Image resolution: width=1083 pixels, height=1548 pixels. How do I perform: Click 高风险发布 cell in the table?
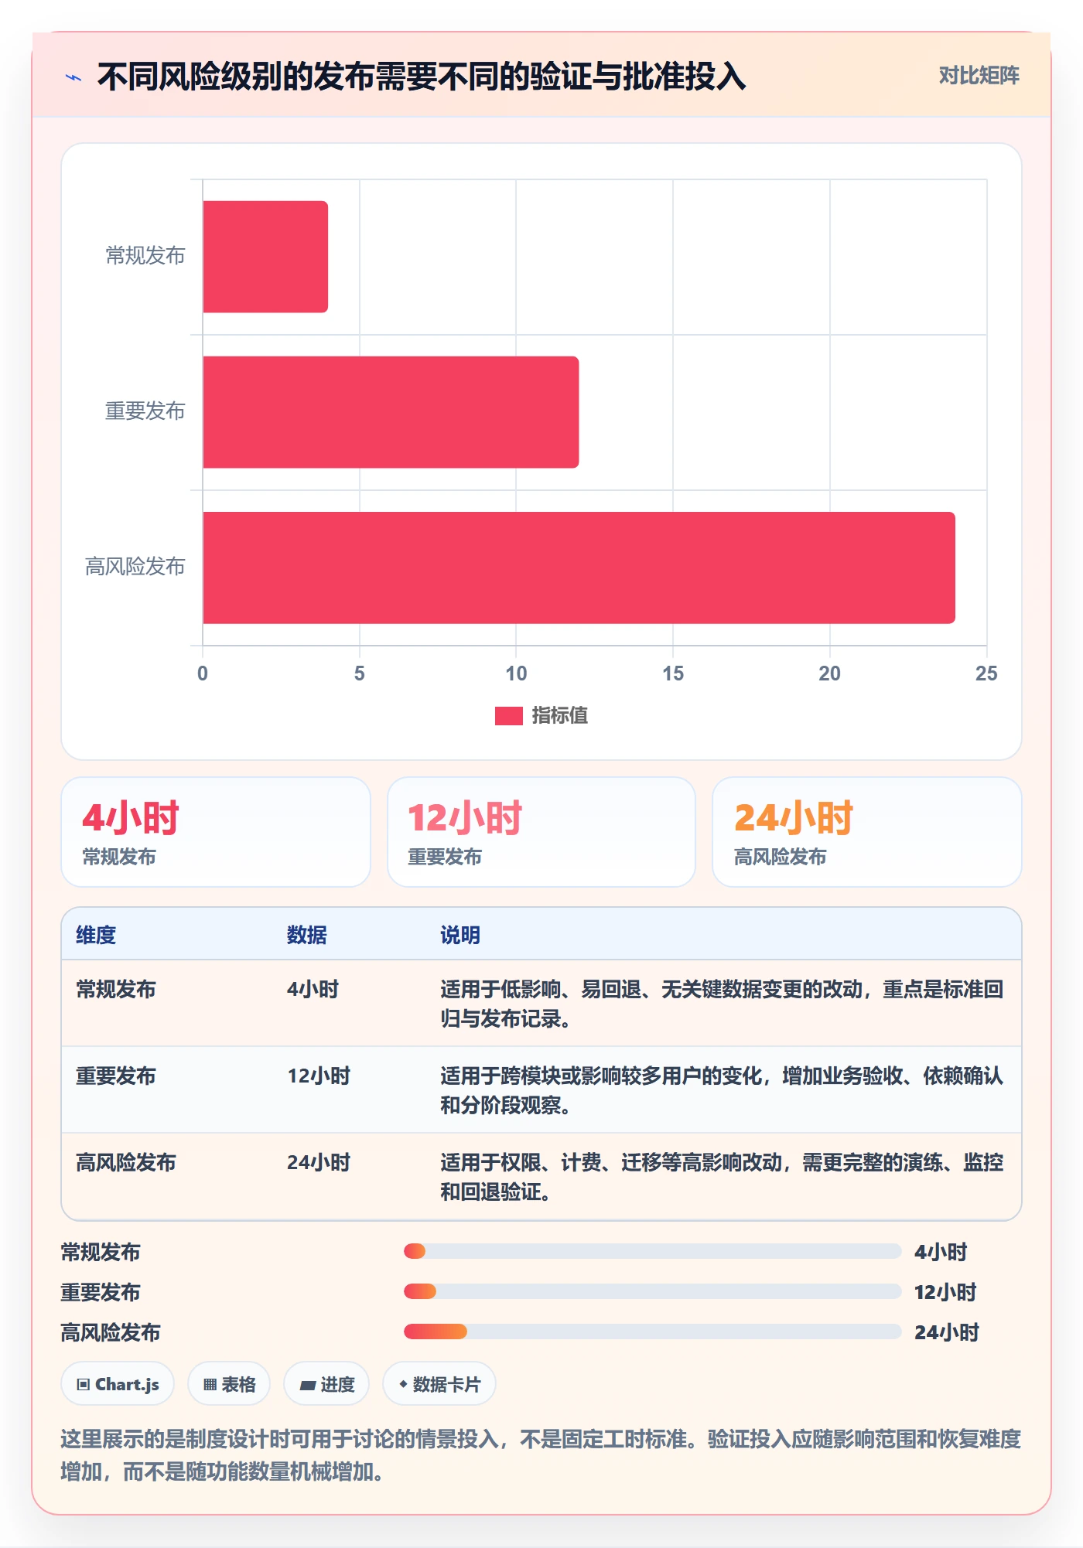point(126,1162)
